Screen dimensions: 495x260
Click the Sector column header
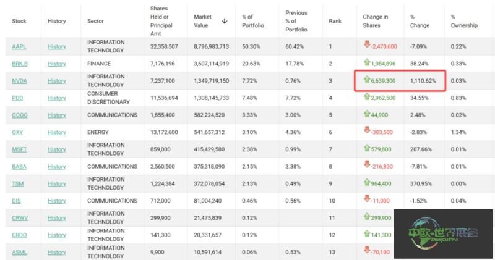(95, 21)
